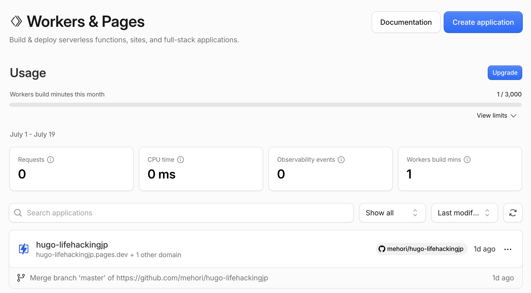
Task: Open info tooltip next to CPU time
Action: [x=181, y=160]
